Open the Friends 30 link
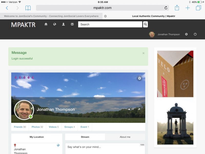 coord(20,127)
